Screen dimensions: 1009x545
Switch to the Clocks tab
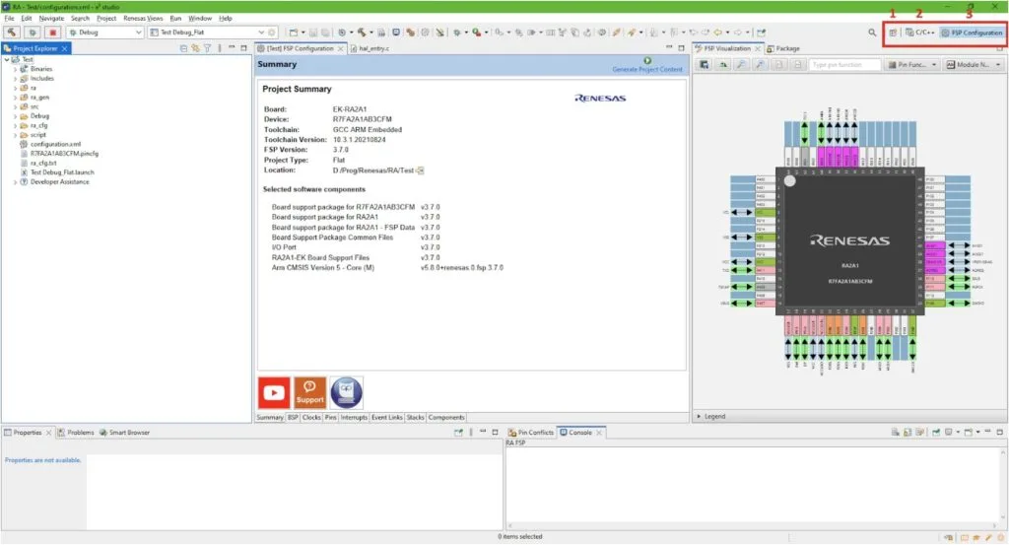tap(311, 417)
